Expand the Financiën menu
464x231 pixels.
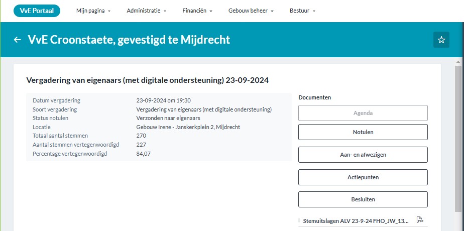(x=197, y=11)
